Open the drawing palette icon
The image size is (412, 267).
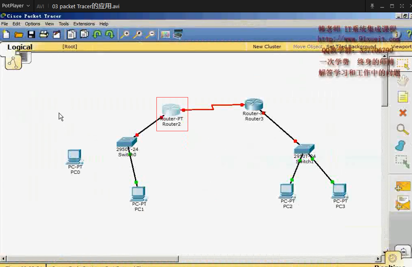pos(165,35)
